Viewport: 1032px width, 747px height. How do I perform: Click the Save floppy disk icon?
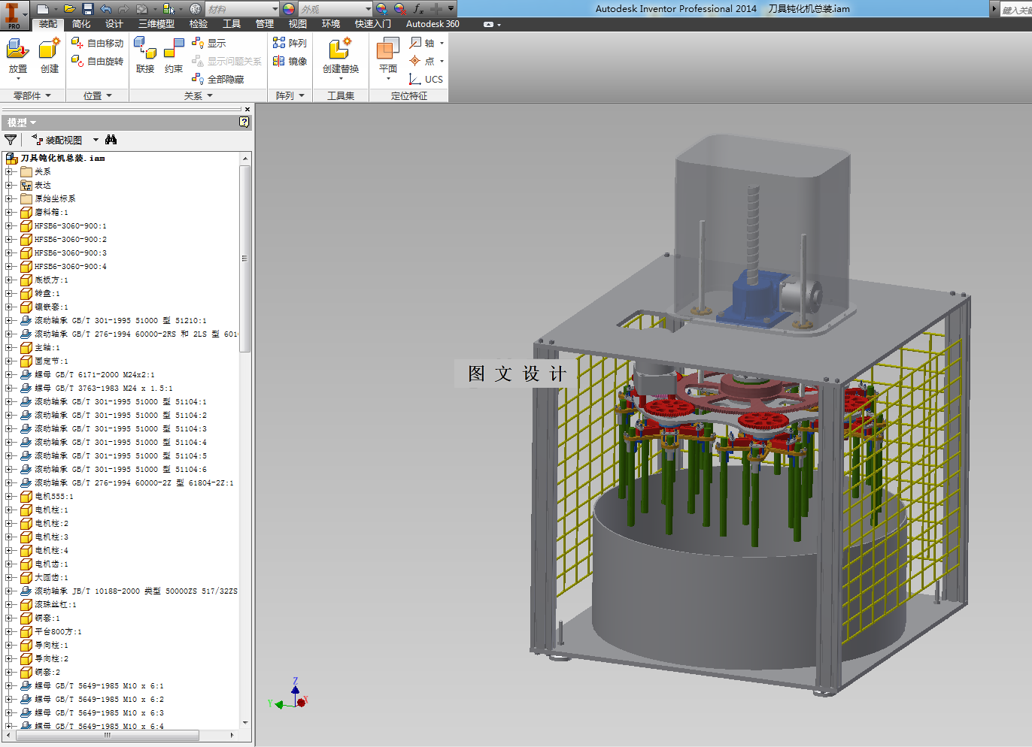pos(88,9)
